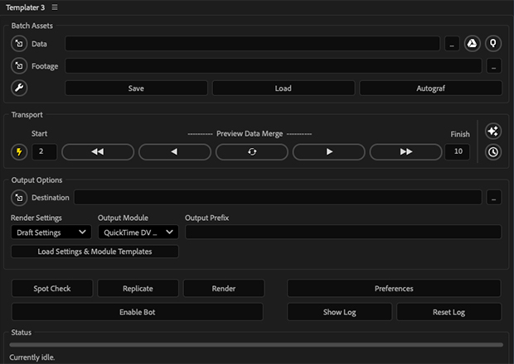Click the Footage folder link icon
The image size is (514, 364).
(x=19, y=65)
